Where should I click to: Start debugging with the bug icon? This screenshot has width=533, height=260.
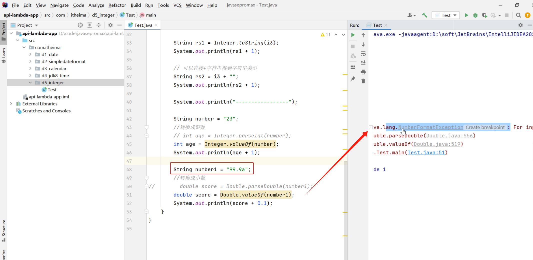click(475, 15)
